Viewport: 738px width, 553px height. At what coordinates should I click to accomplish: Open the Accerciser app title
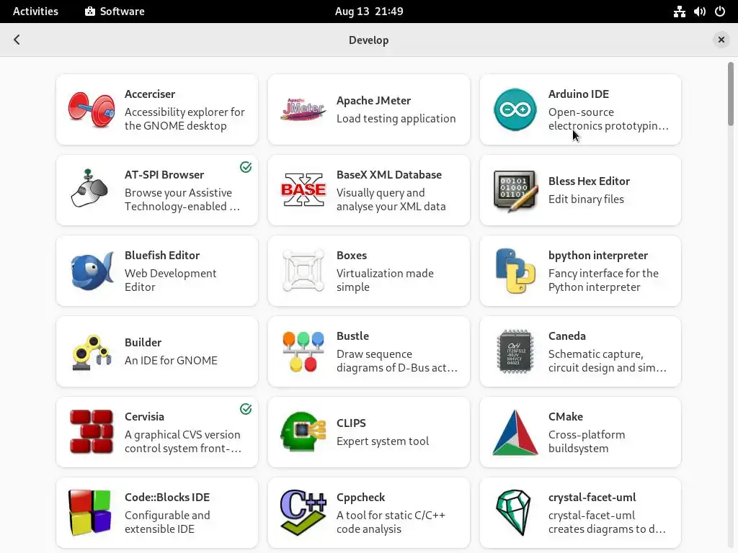pyautogui.click(x=150, y=94)
